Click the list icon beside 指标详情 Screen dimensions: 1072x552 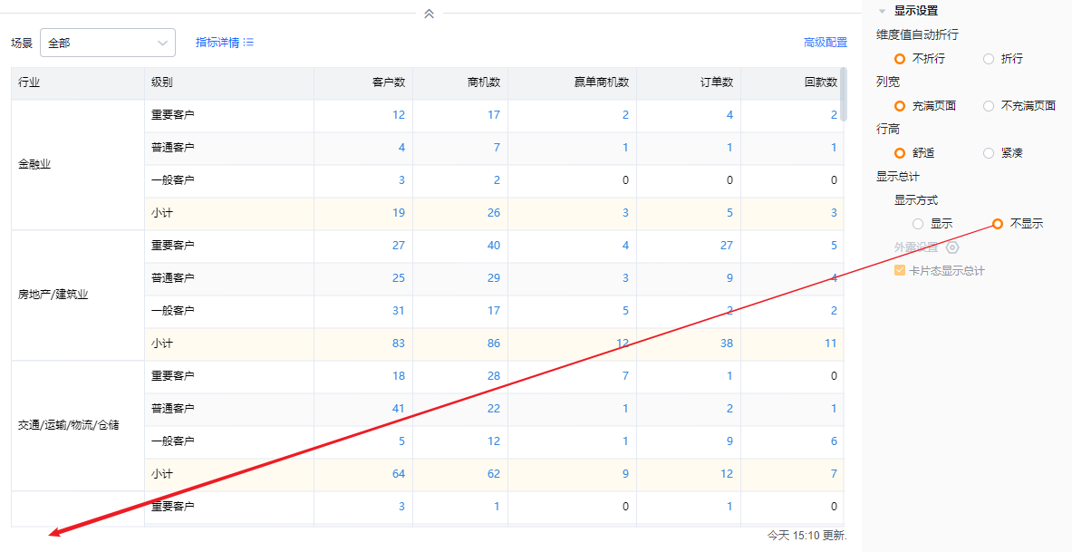(248, 43)
